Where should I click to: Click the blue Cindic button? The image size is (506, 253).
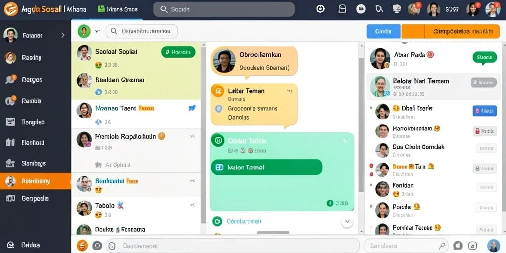383,31
